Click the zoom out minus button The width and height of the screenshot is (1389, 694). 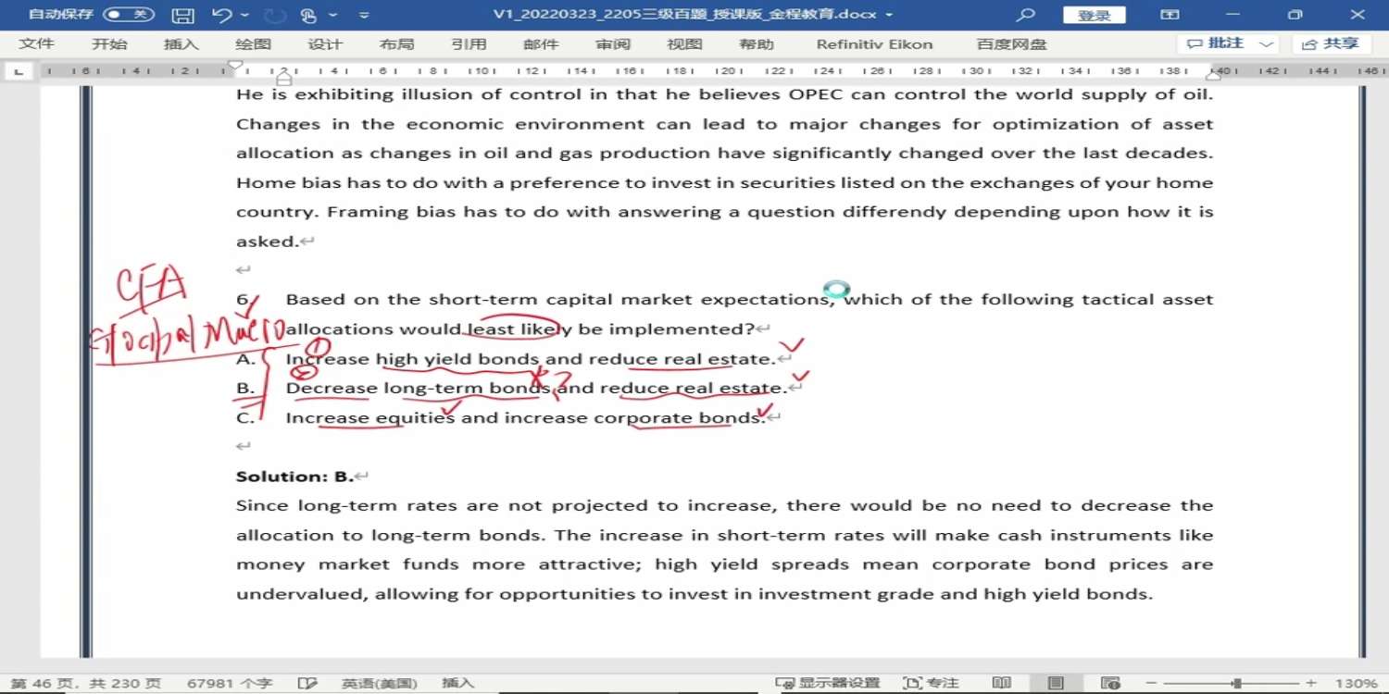tap(1153, 684)
